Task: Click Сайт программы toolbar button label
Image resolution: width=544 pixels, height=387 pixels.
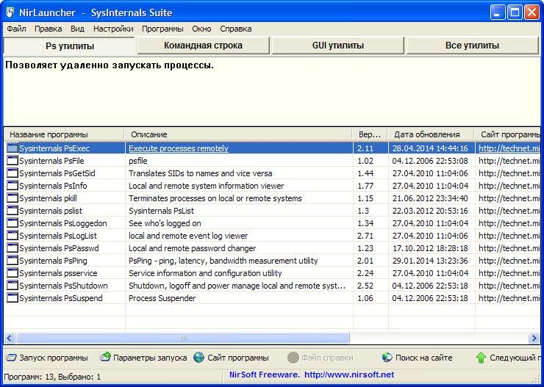Action: pos(238,358)
